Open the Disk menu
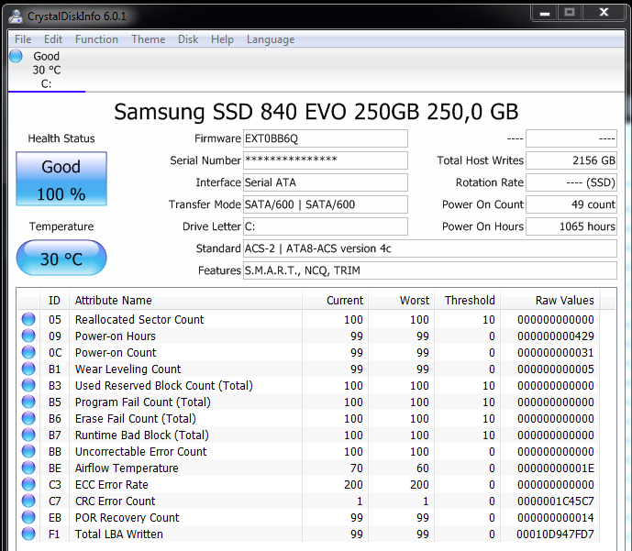The height and width of the screenshot is (551, 632). click(188, 39)
